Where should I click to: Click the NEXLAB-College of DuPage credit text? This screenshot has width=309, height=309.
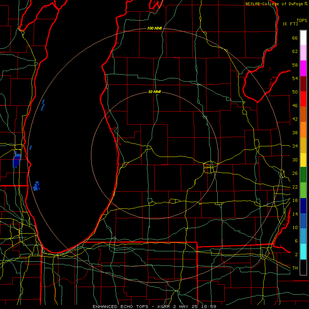(x=274, y=4)
